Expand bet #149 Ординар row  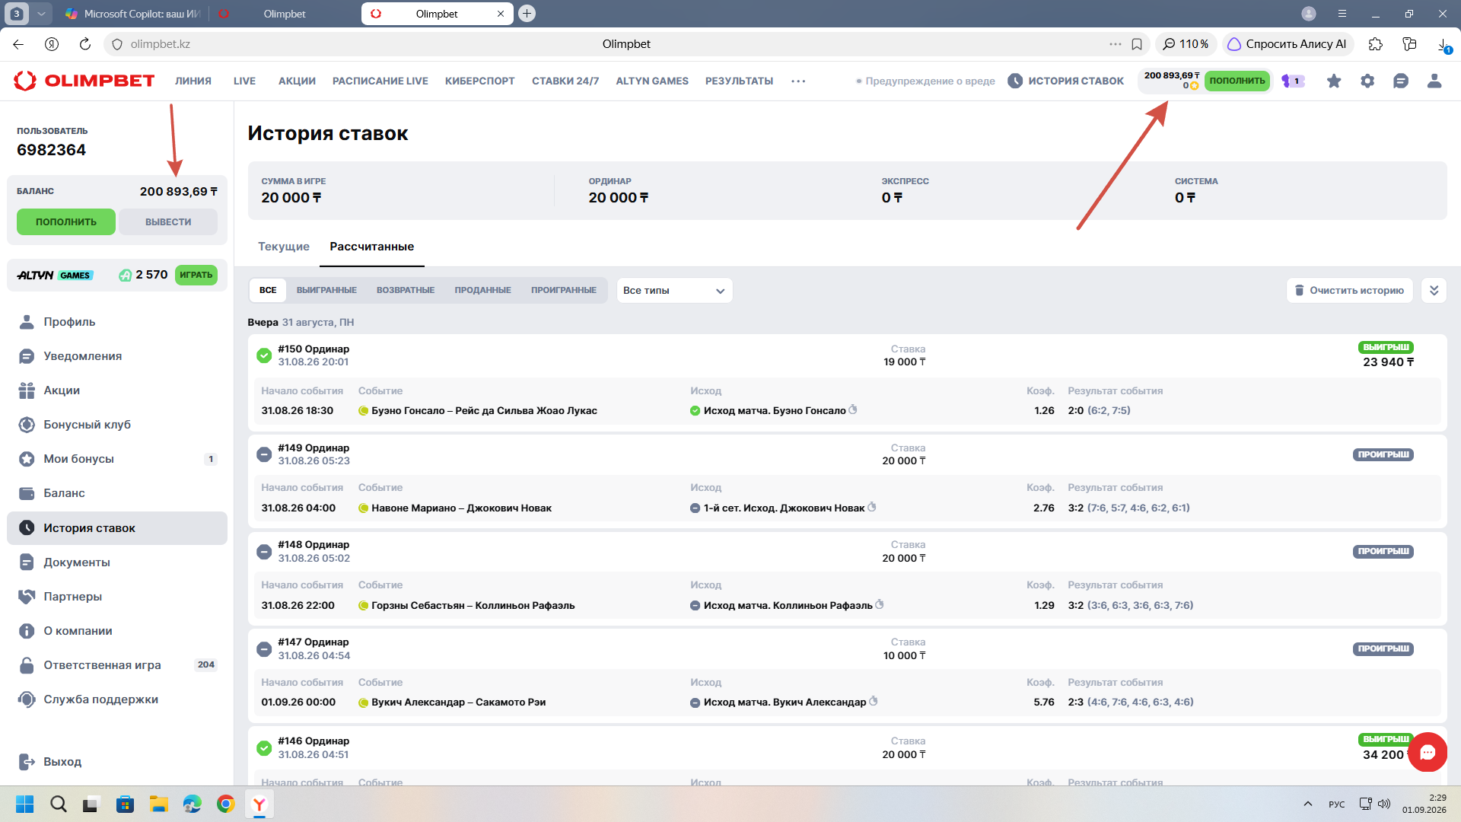(x=847, y=454)
